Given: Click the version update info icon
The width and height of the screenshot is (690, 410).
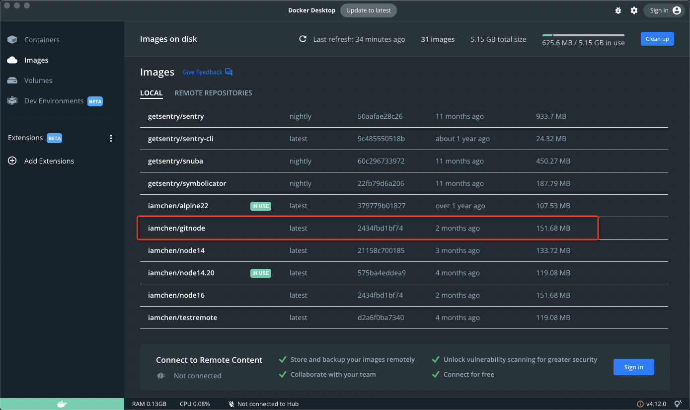Looking at the screenshot, I should click(x=640, y=404).
